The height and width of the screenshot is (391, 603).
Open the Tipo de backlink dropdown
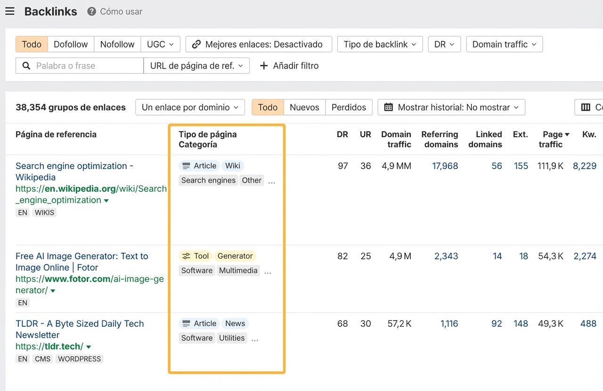point(380,44)
